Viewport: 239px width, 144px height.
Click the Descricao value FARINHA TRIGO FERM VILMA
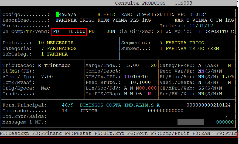click(x=103, y=20)
